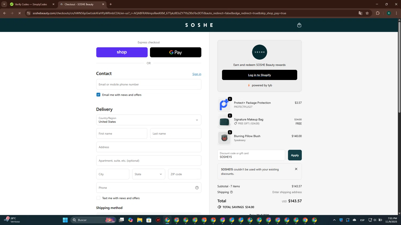Show hidden system tray icons
Image resolution: width=401 pixels, height=225 pixels.
[x=334, y=220]
